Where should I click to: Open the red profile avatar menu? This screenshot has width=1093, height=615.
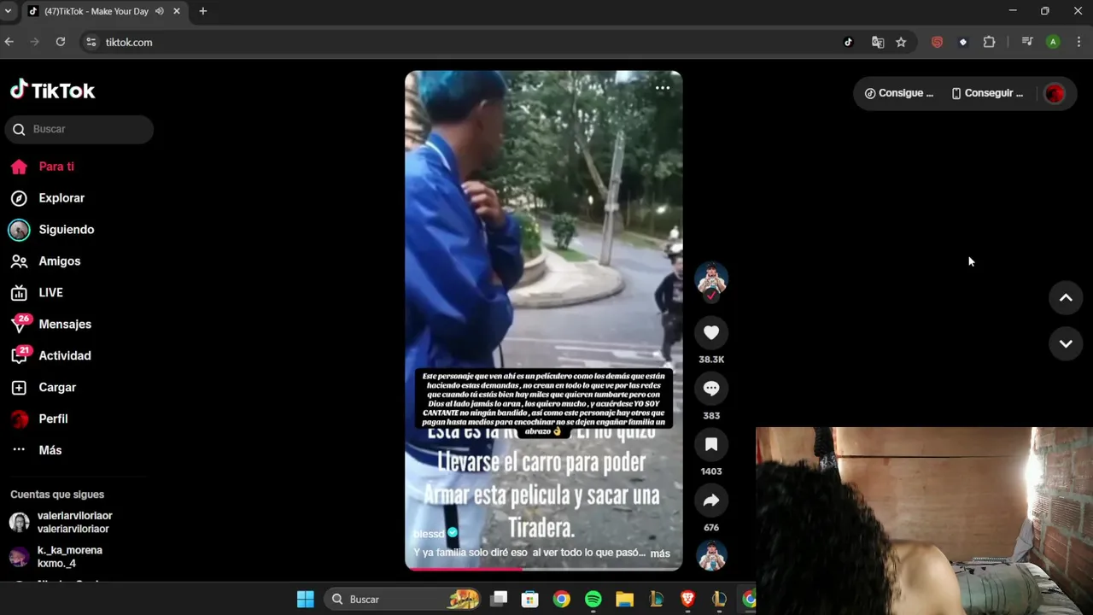click(1055, 94)
